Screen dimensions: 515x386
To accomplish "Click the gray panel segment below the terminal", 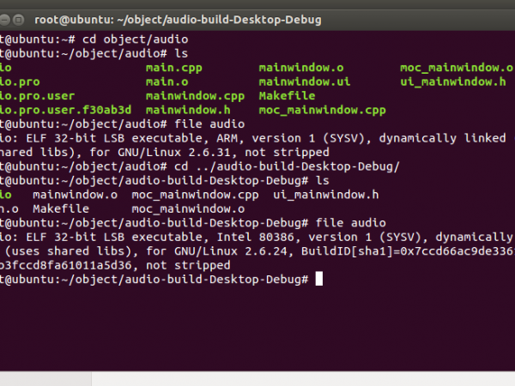I will point(300,379).
